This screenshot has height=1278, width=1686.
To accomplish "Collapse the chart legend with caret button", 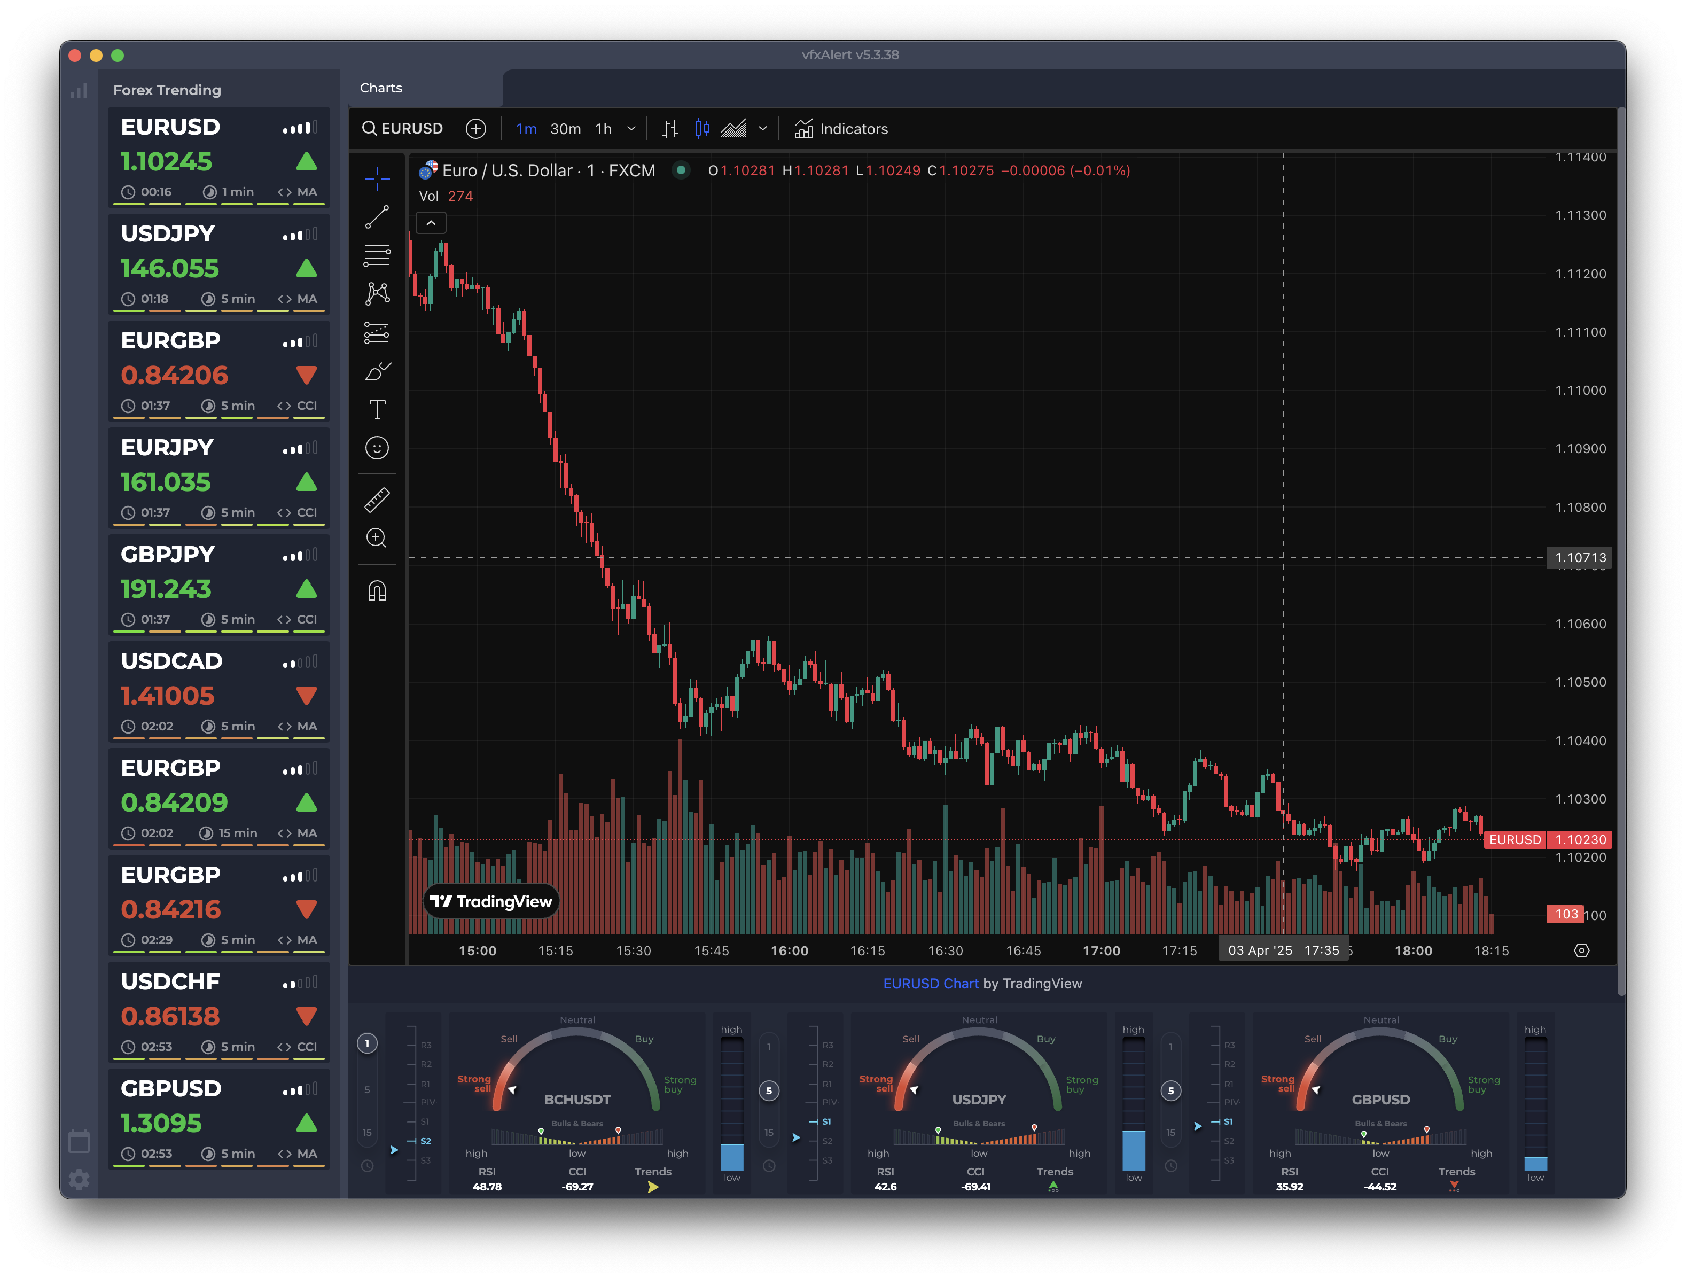I will [x=431, y=222].
